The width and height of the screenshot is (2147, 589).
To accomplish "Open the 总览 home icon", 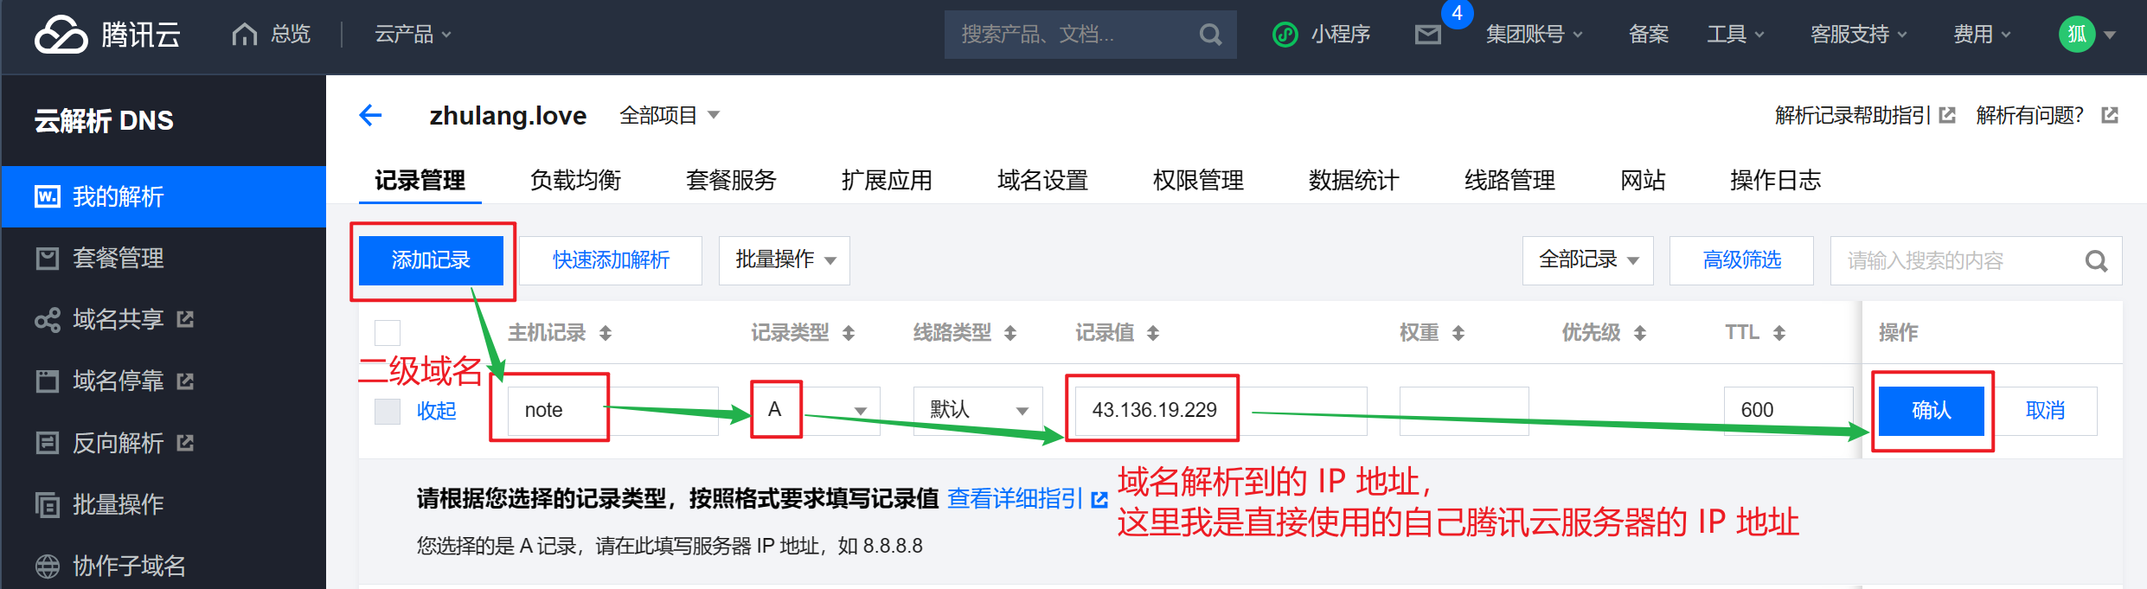I will pos(245,35).
